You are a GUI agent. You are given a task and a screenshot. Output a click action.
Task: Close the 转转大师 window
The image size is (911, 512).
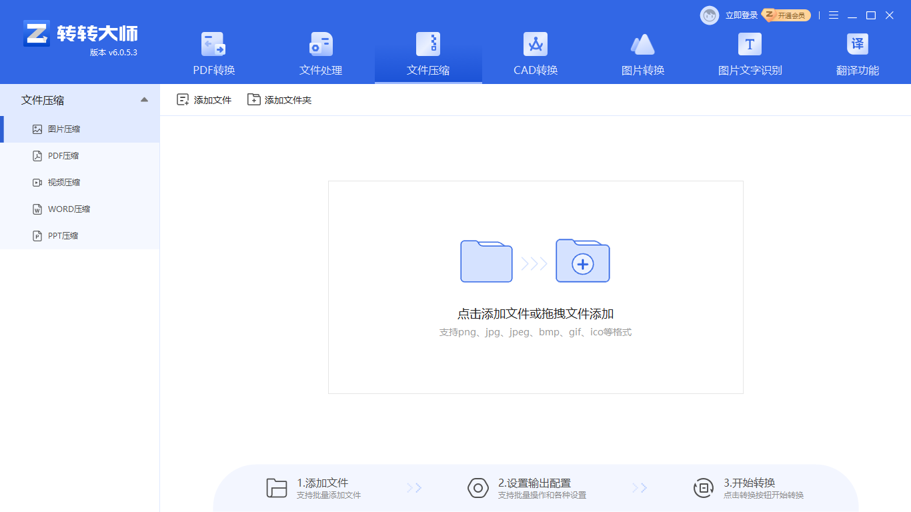point(890,15)
